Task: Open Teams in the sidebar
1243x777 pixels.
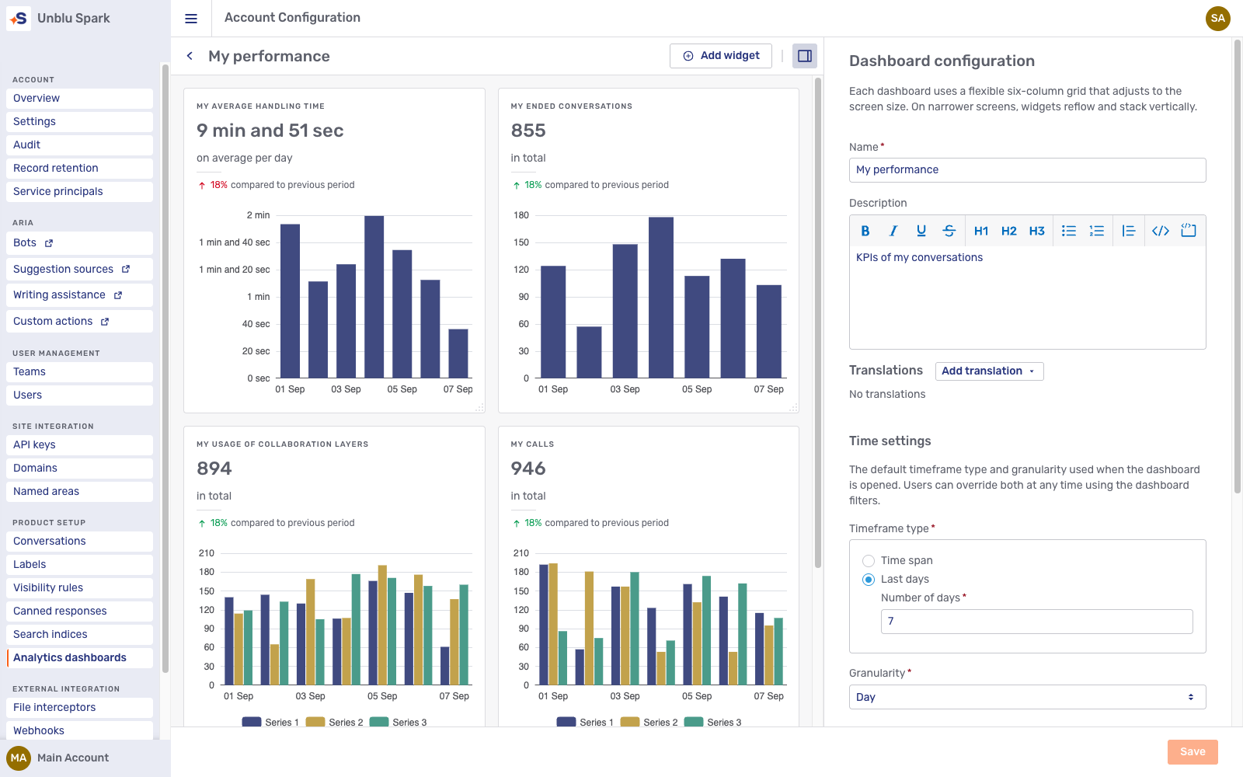Action: [79, 372]
